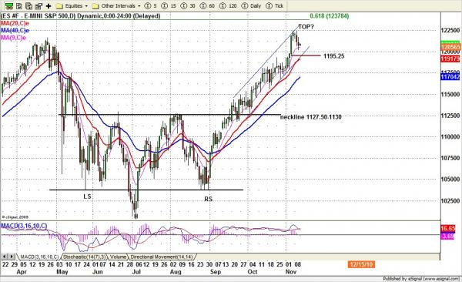Select the 15-minute interval button

click(x=169, y=6)
